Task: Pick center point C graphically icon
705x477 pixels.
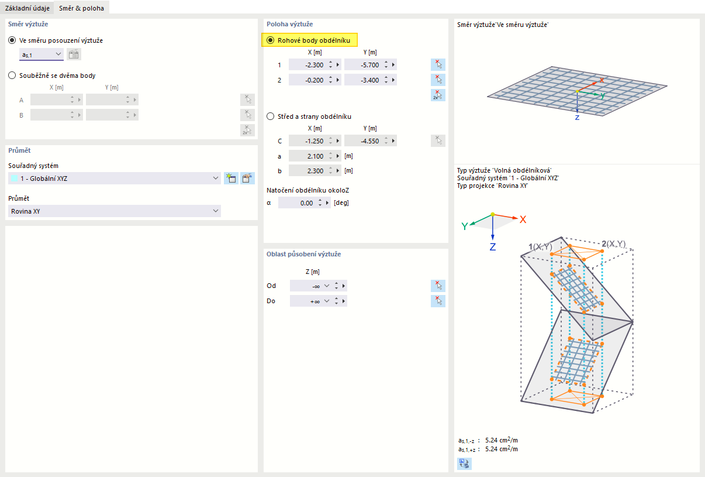Action: (438, 140)
